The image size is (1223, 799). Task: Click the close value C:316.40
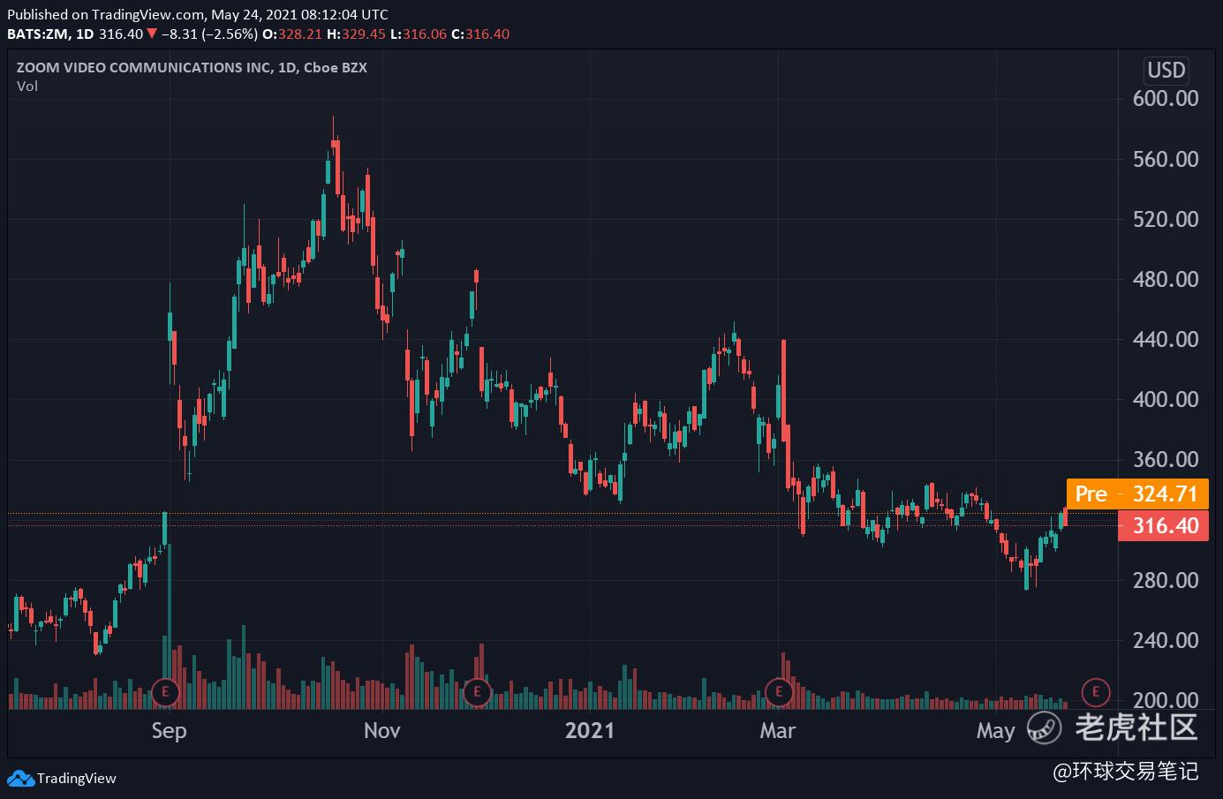pyautogui.click(x=480, y=34)
